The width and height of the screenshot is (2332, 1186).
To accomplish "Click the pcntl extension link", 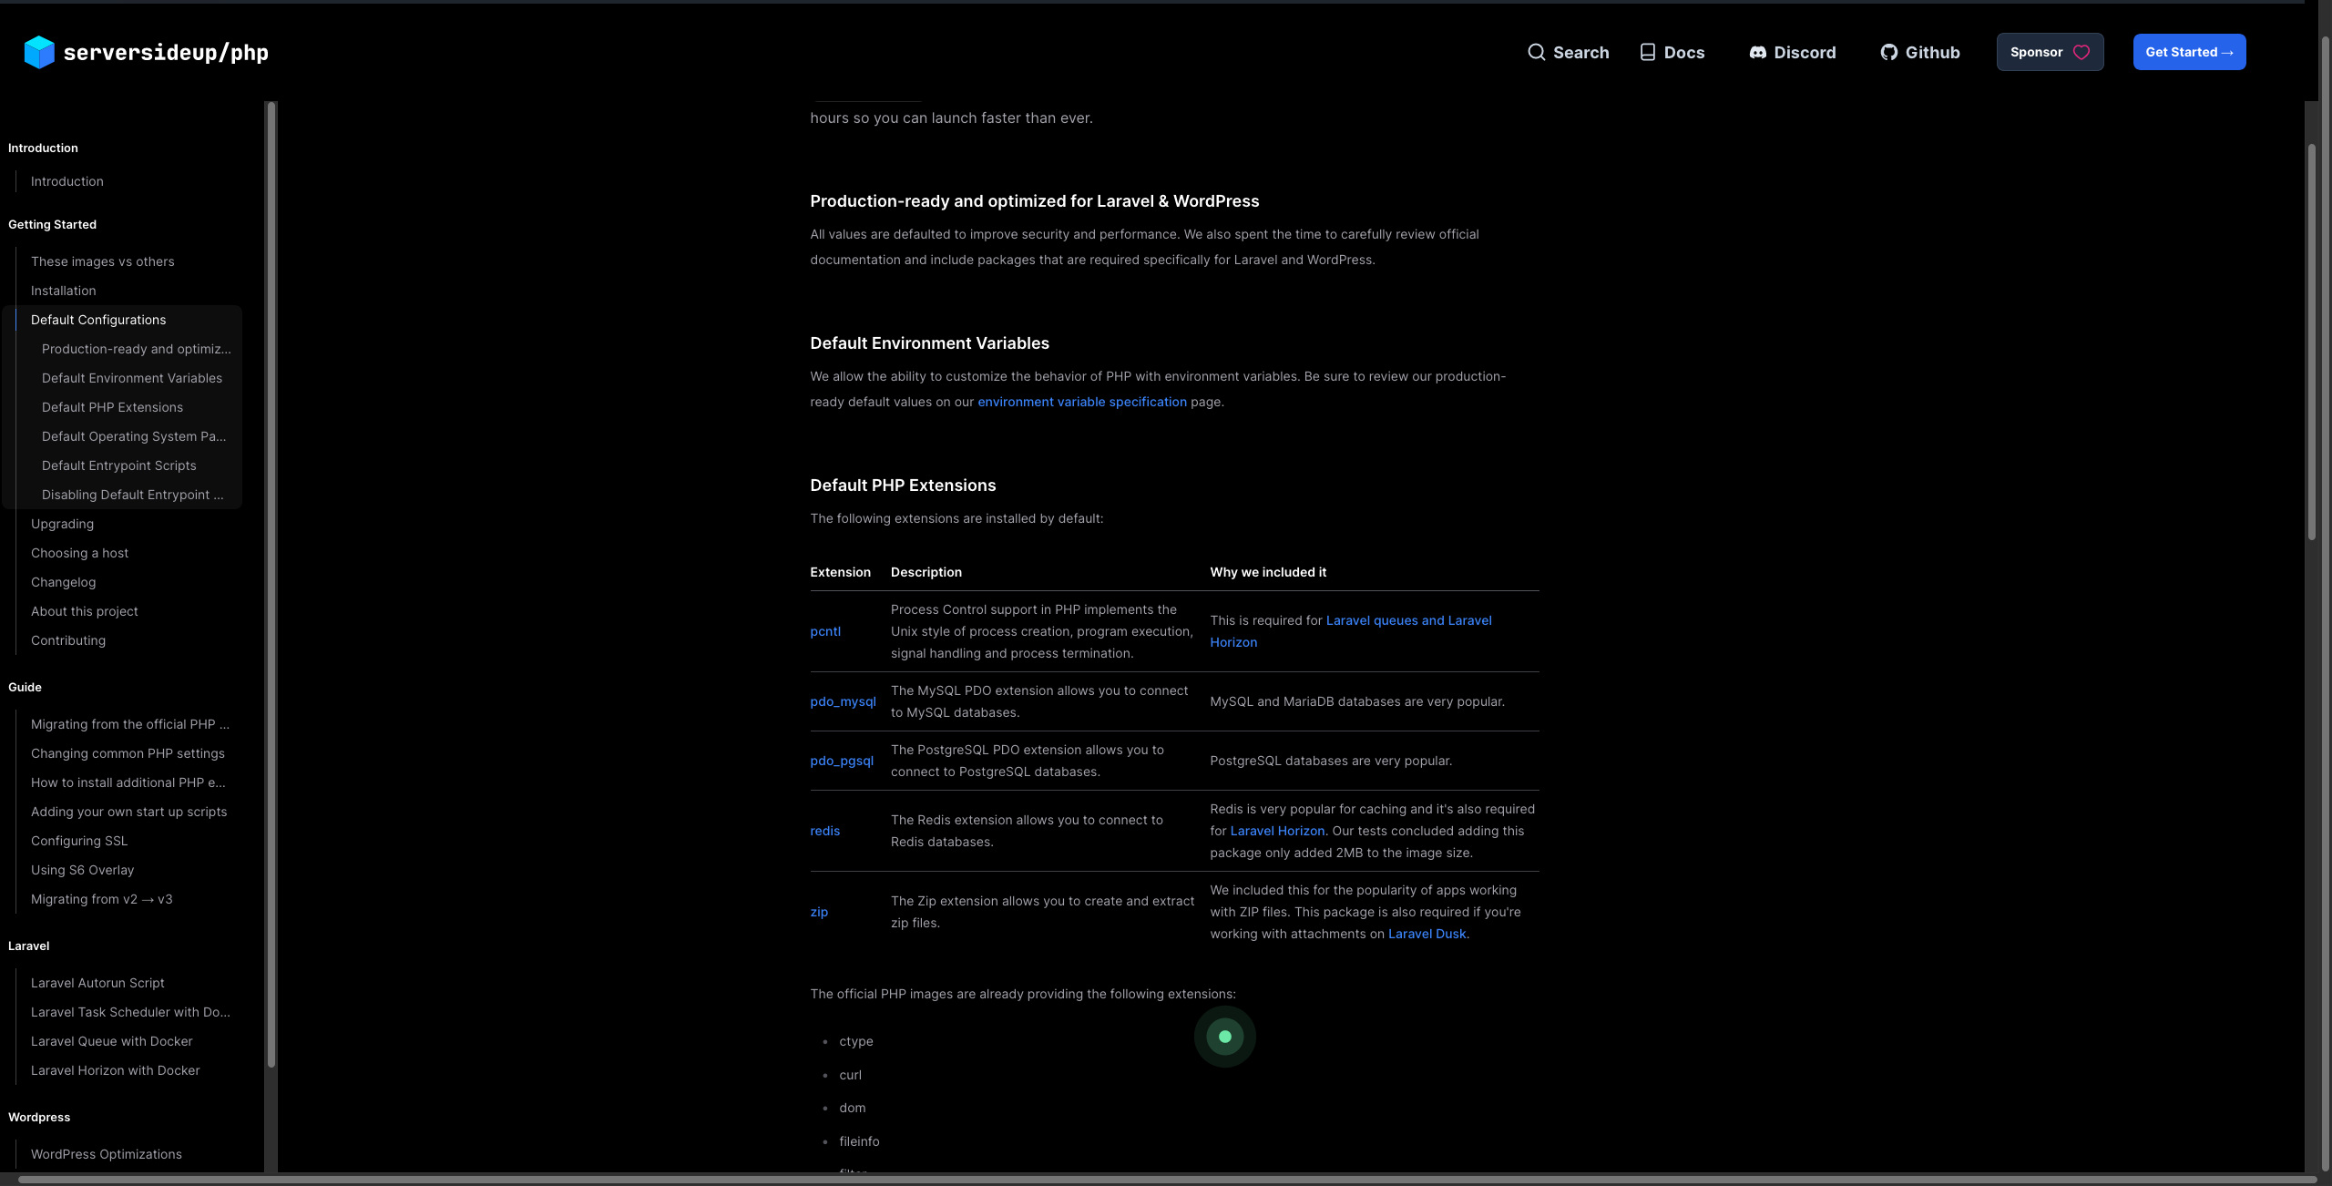I will tap(824, 631).
